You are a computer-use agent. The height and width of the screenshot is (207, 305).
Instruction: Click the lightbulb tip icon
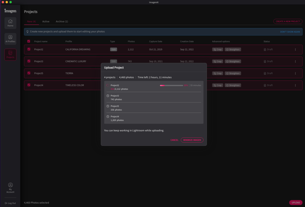[x=27, y=32]
